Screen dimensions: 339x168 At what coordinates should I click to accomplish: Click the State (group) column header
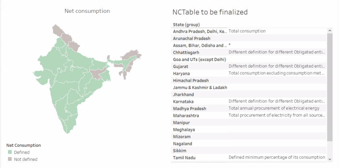186,25
